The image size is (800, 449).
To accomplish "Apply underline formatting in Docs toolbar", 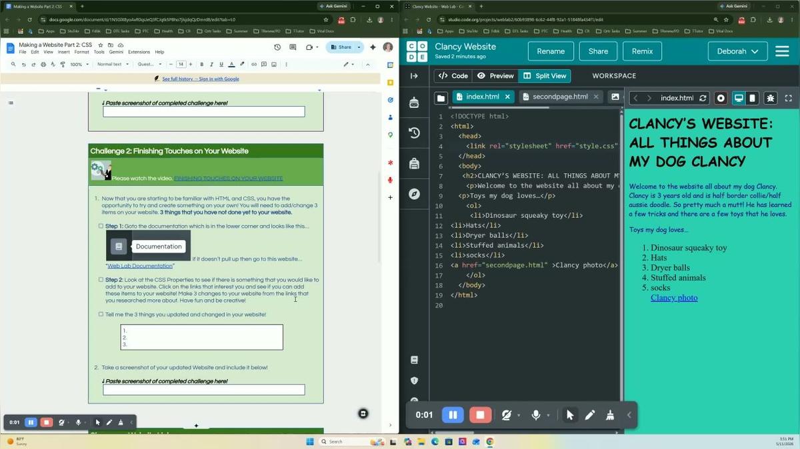I will [221, 65].
